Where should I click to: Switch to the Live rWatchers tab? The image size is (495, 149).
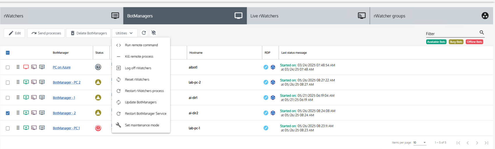tap(308, 16)
